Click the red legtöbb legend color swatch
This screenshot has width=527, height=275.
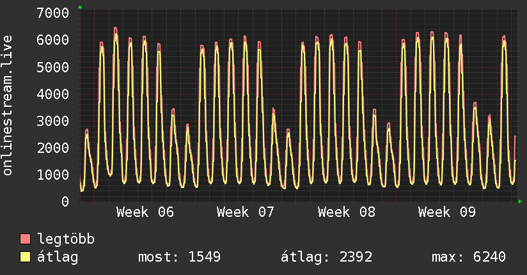[25, 240]
